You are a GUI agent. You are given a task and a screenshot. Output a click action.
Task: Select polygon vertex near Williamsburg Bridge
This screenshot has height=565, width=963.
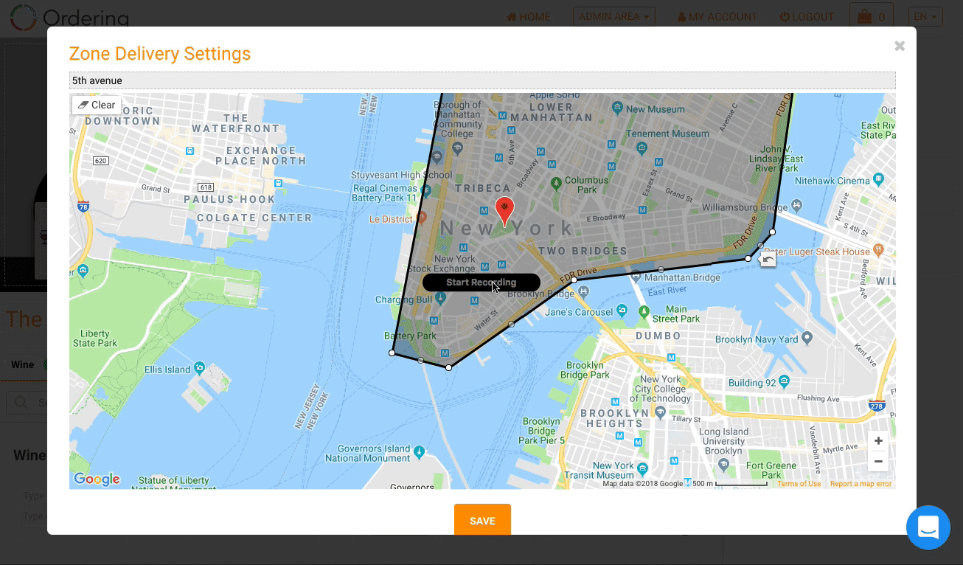[773, 232]
